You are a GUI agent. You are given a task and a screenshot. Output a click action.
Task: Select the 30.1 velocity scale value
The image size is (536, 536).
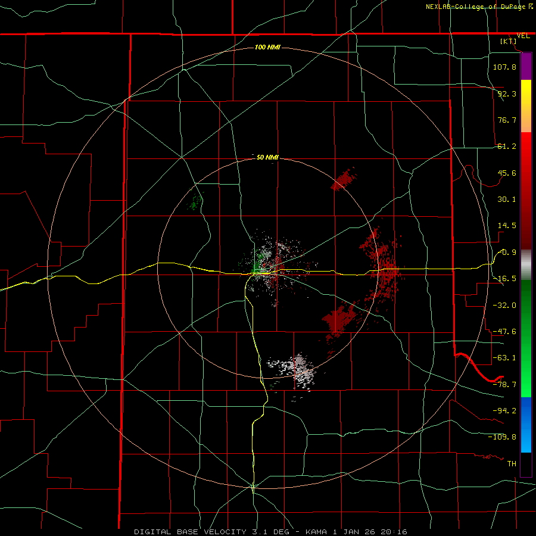pyautogui.click(x=507, y=200)
